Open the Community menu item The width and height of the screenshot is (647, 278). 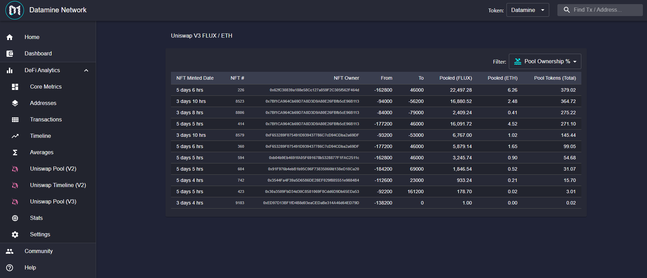click(x=48, y=251)
